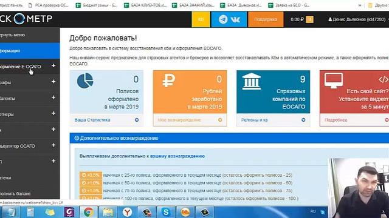Open the Ваша Статистика link

(x=92, y=120)
